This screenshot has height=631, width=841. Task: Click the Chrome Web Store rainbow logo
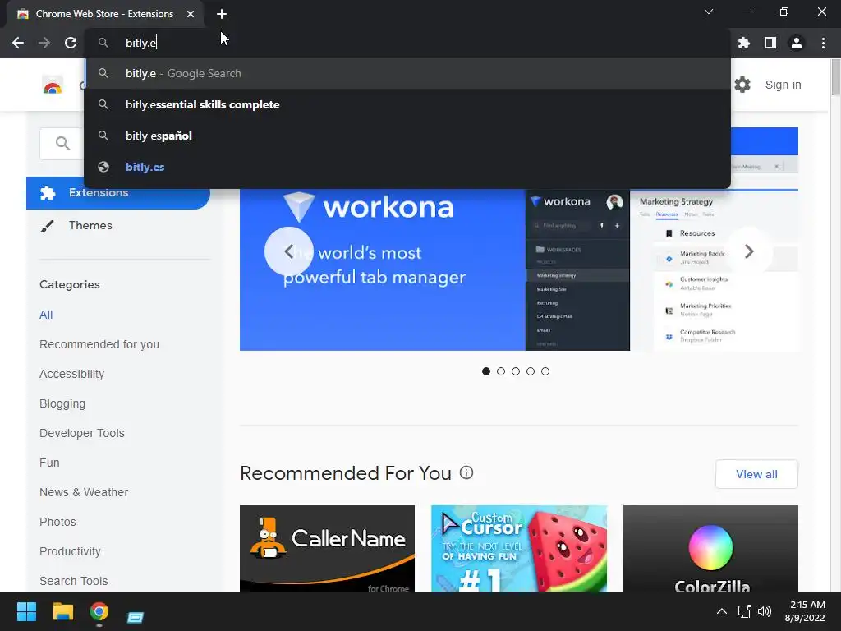pos(53,85)
